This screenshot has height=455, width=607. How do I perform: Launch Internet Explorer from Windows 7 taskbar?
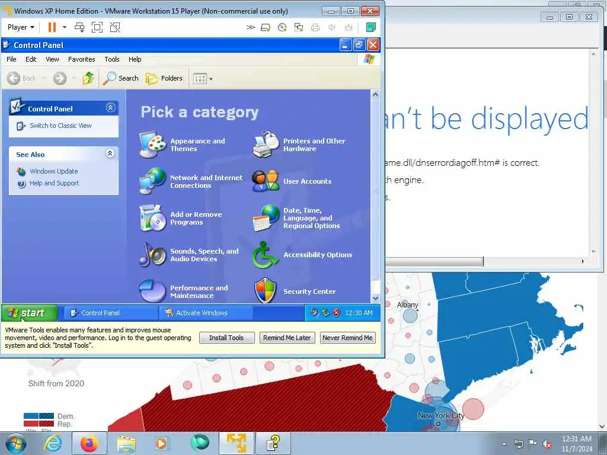(x=53, y=443)
